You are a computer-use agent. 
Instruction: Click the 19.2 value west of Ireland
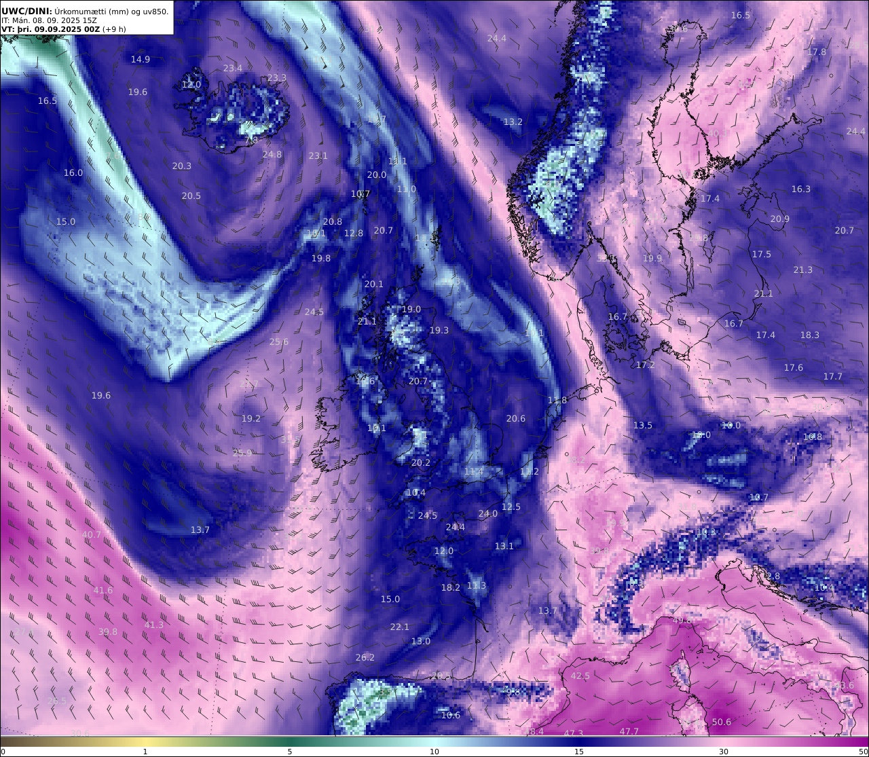251,418
